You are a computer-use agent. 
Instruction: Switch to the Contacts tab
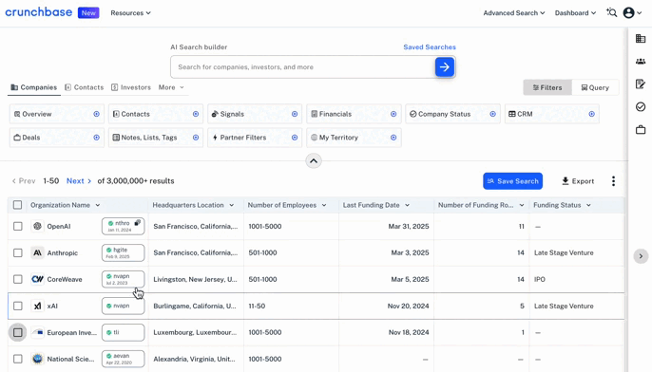click(84, 87)
